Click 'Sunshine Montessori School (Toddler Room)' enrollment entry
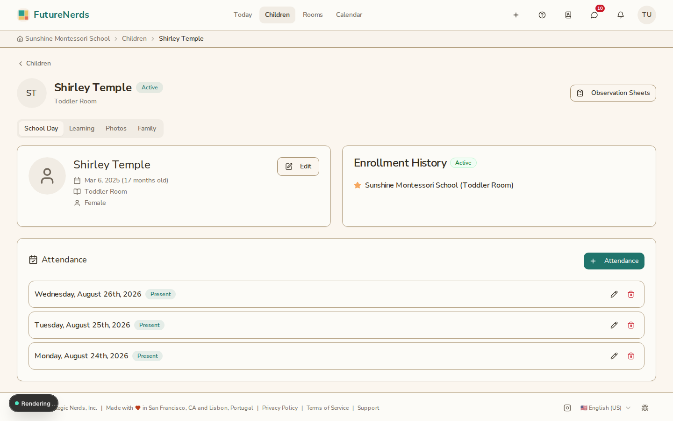This screenshot has height=421, width=673. (x=439, y=185)
